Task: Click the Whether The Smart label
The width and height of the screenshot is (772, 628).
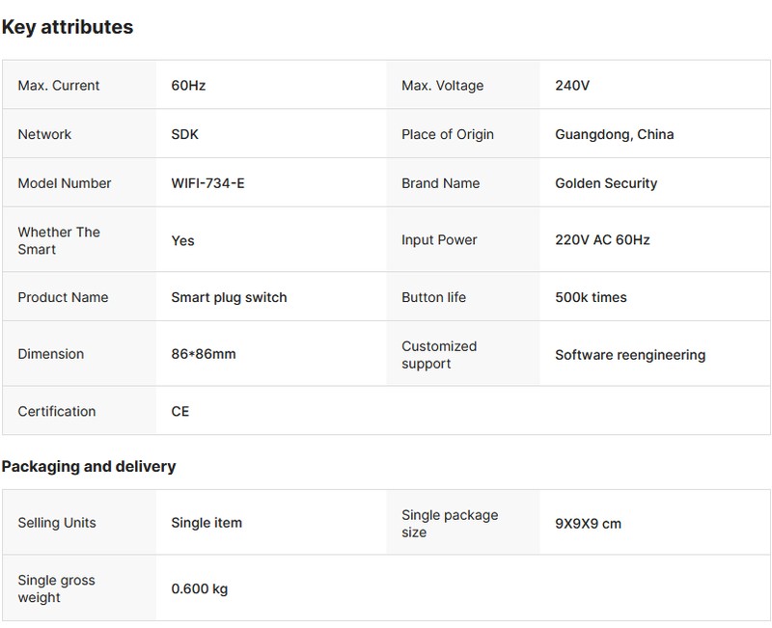Action: click(x=59, y=240)
